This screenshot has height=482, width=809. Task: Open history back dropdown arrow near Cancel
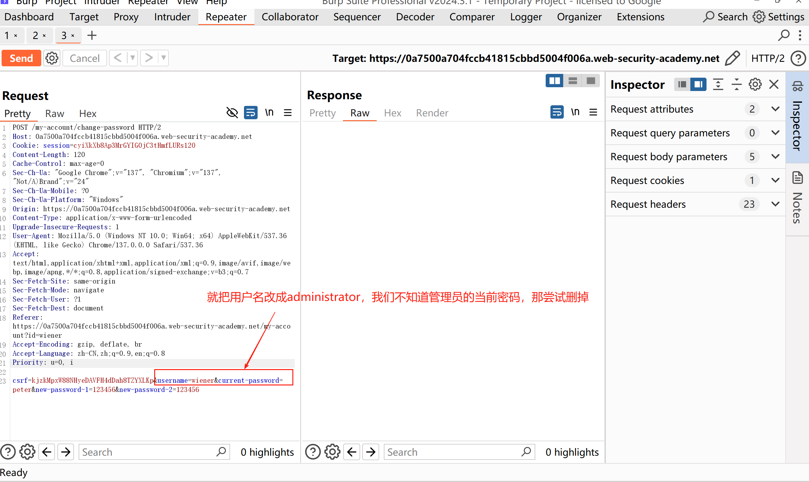click(133, 58)
